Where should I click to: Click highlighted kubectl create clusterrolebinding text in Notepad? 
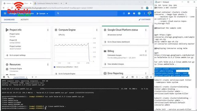(172, 72)
